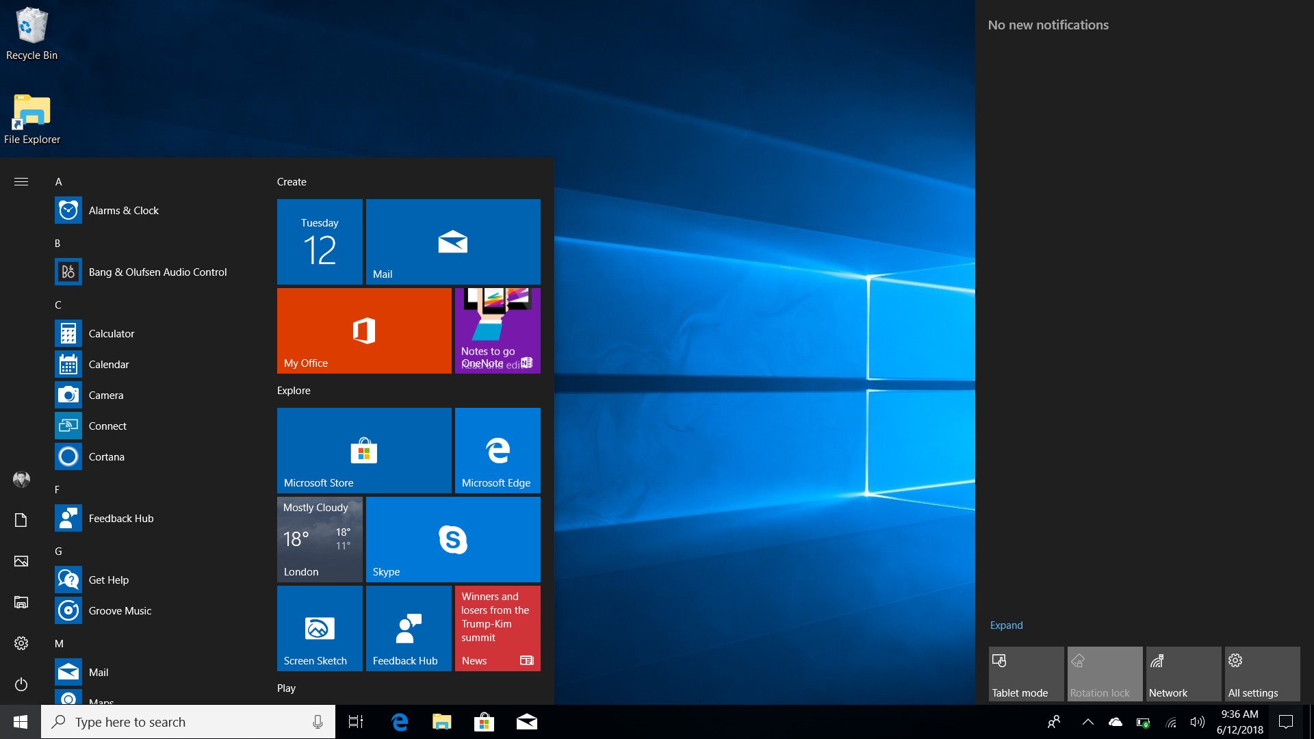Open the People icon in taskbar

coord(1054,722)
